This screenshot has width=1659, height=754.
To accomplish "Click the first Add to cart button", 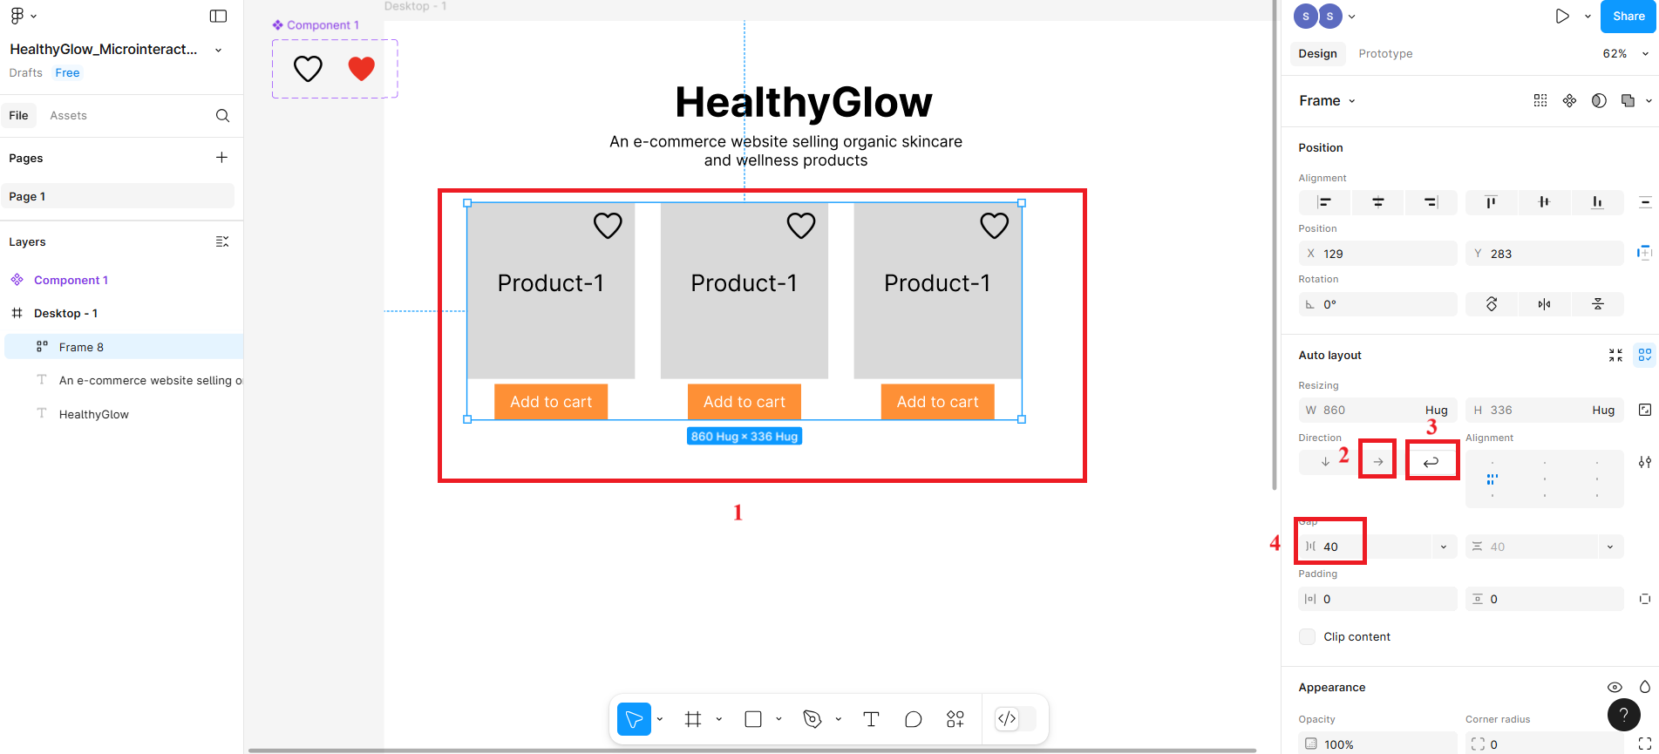I will (x=551, y=402).
